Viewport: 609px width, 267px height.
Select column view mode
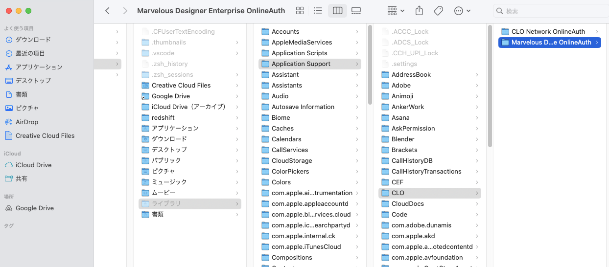point(337,11)
